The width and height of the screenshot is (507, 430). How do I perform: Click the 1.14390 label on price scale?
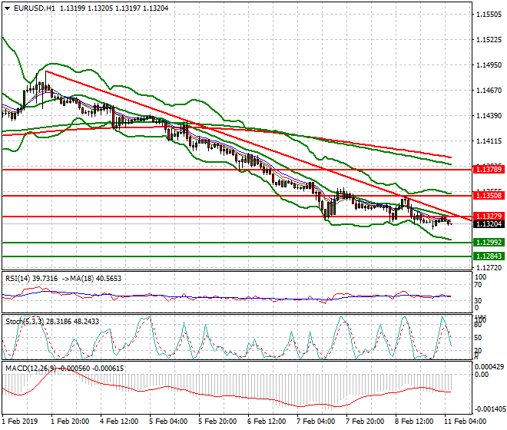pyautogui.click(x=489, y=116)
